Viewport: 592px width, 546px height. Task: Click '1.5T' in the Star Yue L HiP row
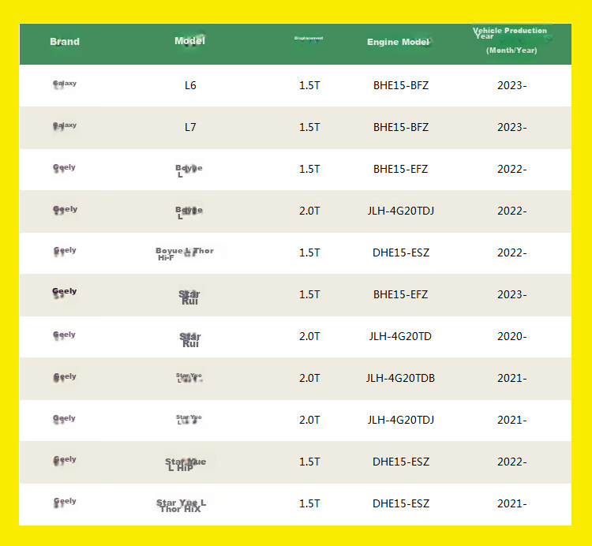click(x=309, y=462)
